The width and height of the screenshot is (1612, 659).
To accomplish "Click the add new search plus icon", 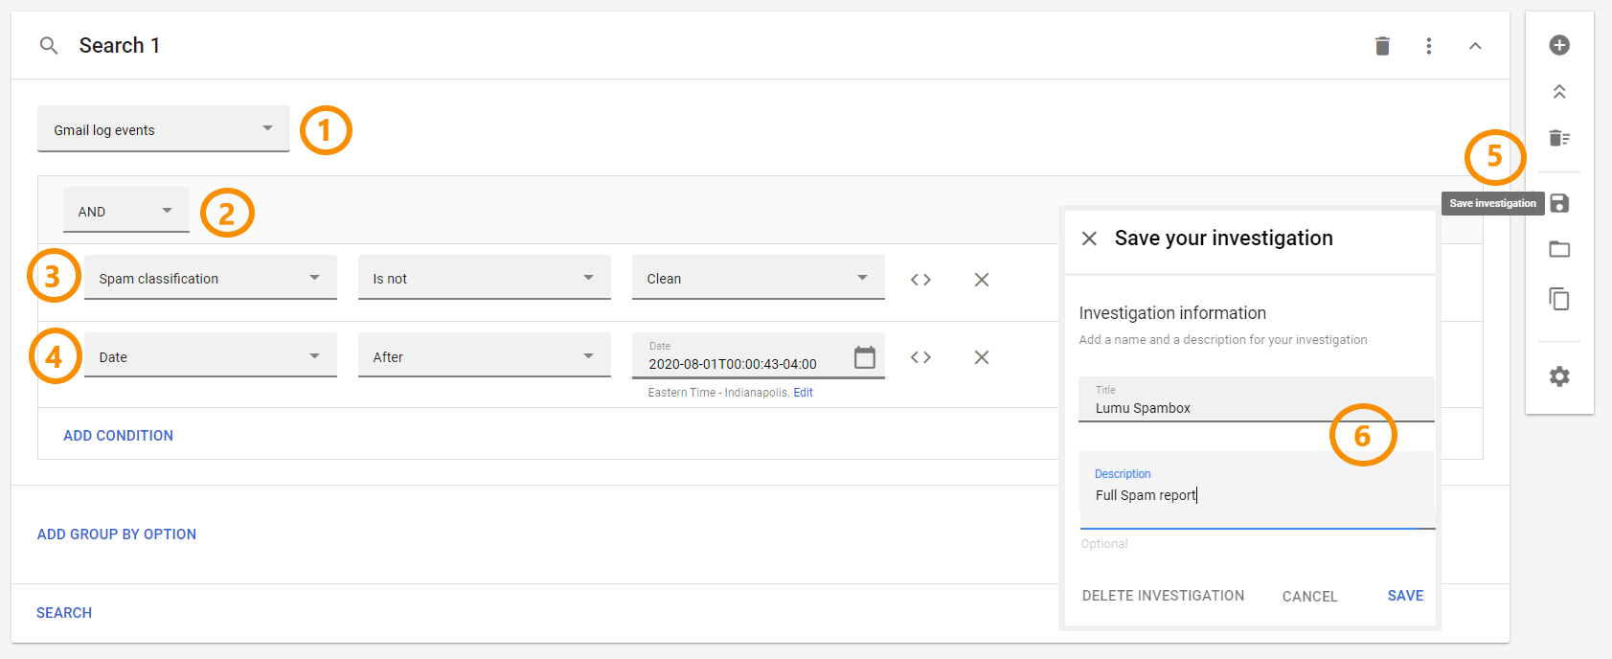I will [1559, 45].
